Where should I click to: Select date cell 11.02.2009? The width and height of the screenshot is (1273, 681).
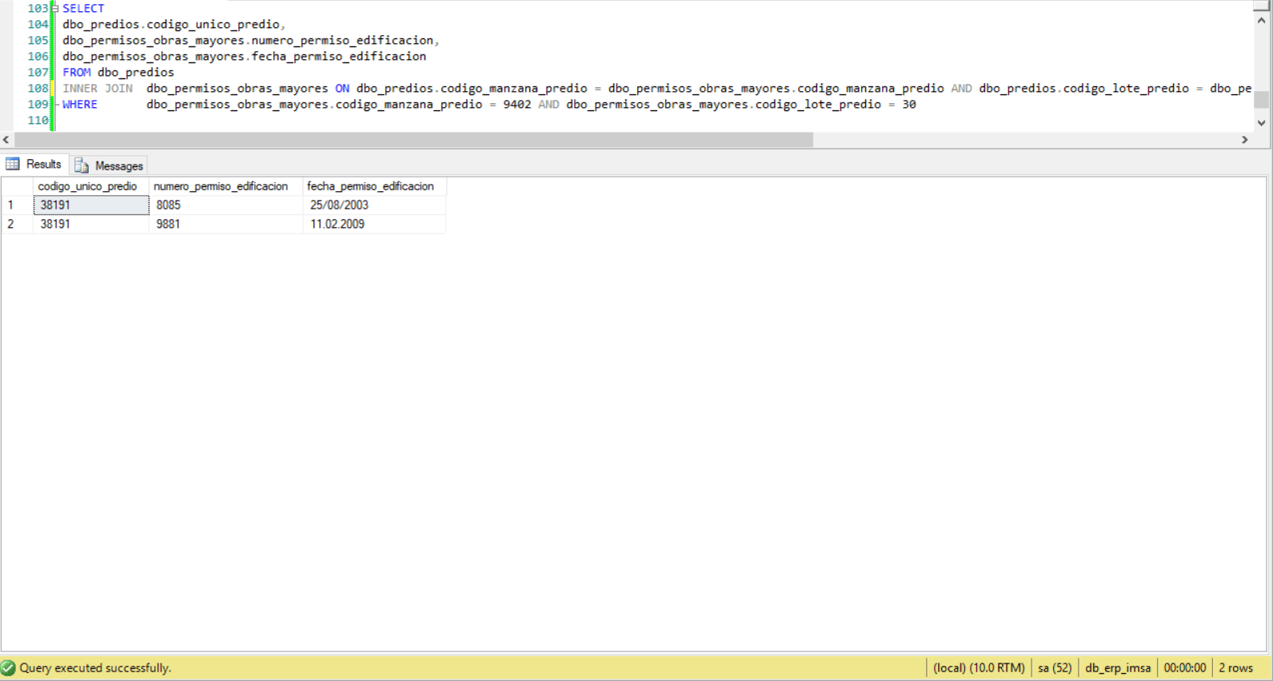[x=374, y=225]
